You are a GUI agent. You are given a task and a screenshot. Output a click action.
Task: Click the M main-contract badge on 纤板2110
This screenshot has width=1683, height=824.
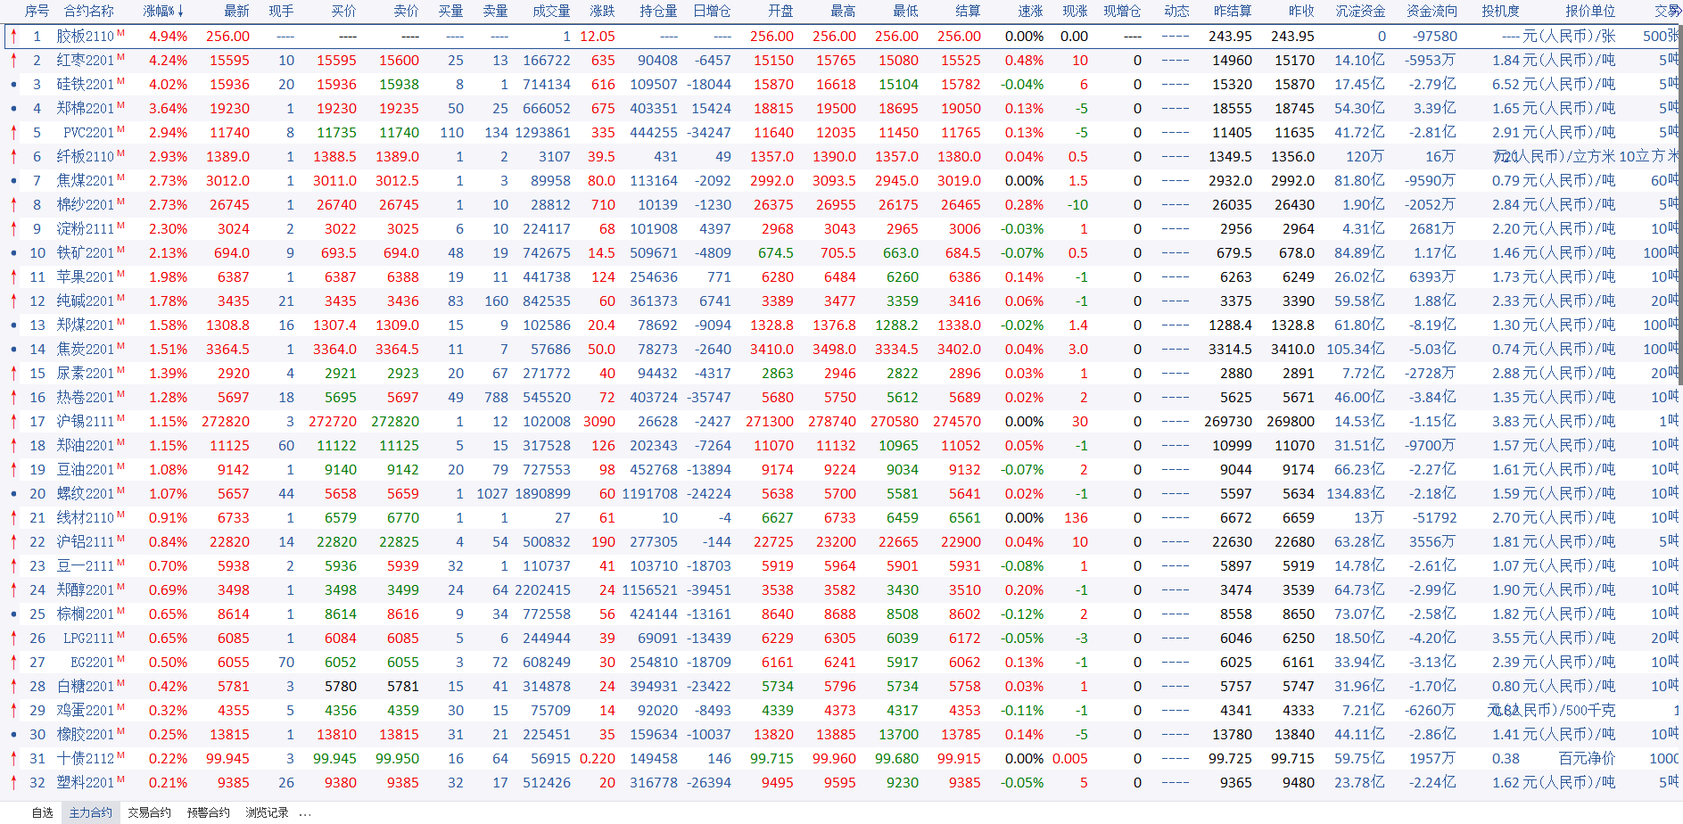[120, 153]
